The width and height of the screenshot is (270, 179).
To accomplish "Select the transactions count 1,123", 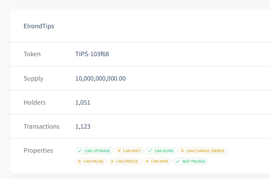I will (x=83, y=127).
